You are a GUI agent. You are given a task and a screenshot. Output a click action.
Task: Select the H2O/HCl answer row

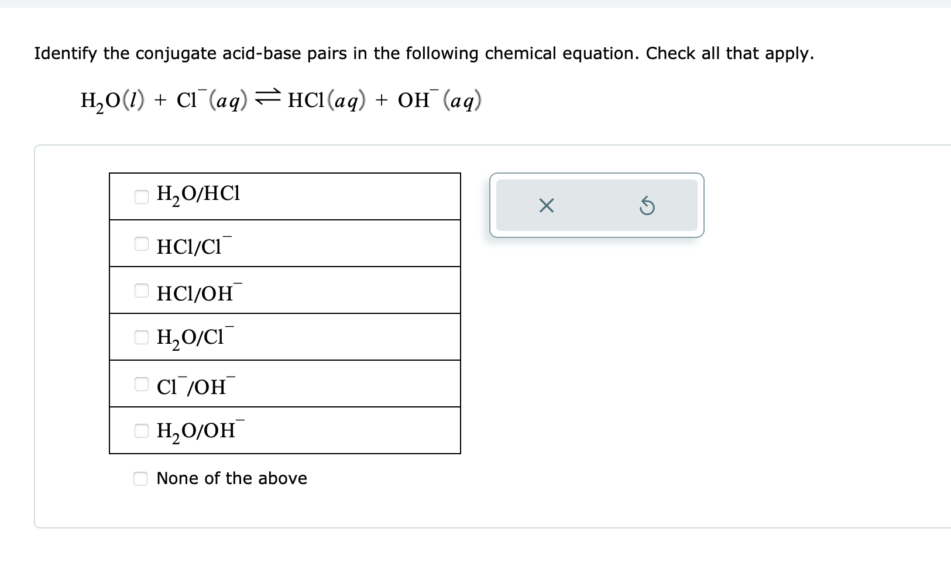click(284, 196)
